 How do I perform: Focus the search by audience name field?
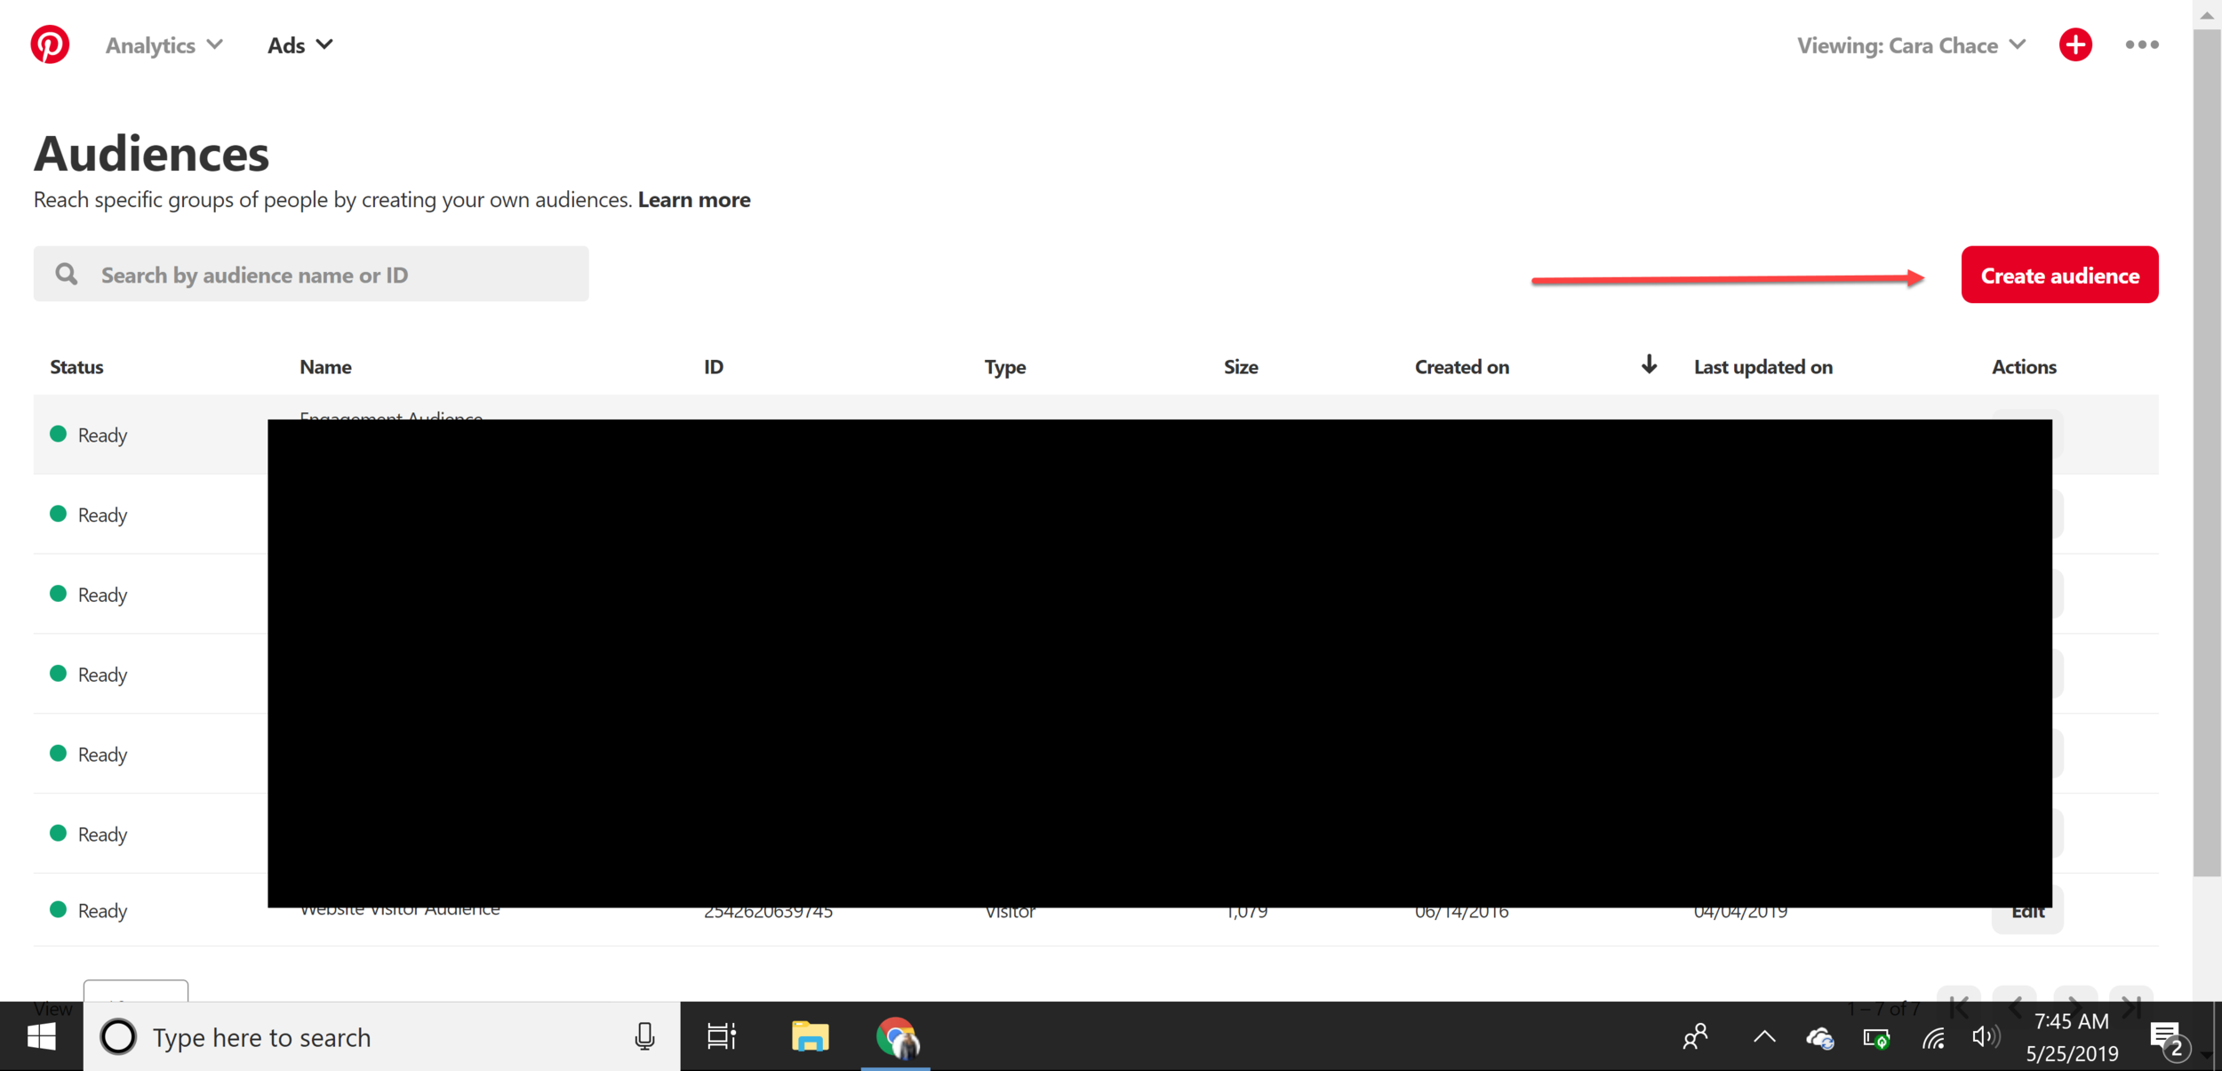click(311, 274)
